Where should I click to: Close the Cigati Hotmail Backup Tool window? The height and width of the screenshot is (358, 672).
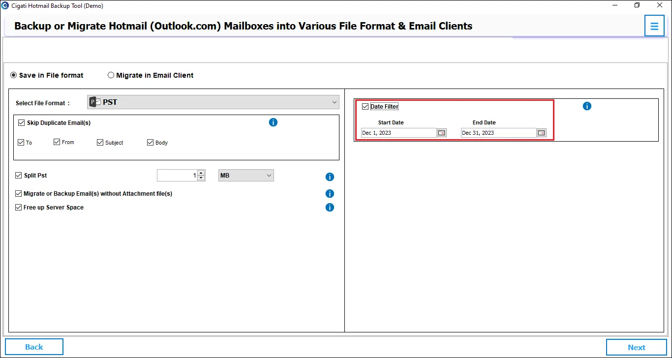click(x=660, y=5)
